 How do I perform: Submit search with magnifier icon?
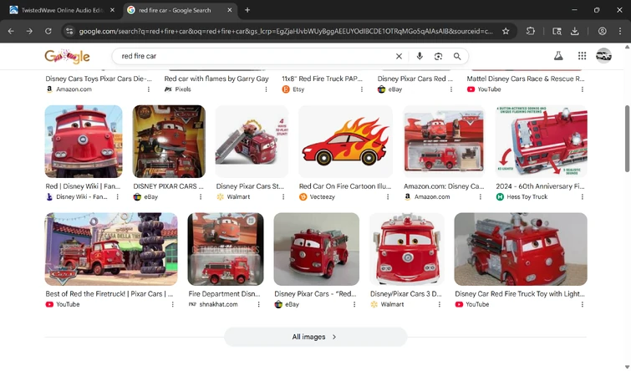point(457,56)
